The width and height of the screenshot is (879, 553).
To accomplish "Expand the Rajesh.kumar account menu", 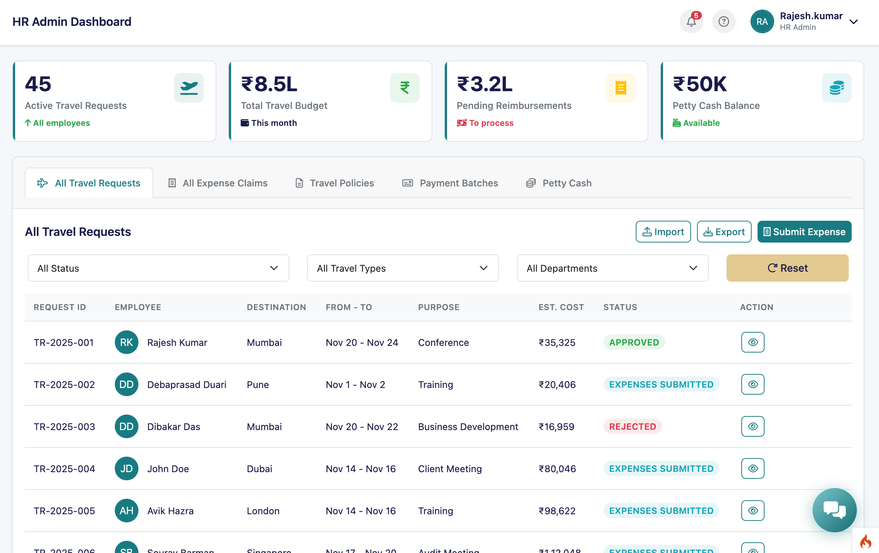I will pyautogui.click(x=854, y=21).
